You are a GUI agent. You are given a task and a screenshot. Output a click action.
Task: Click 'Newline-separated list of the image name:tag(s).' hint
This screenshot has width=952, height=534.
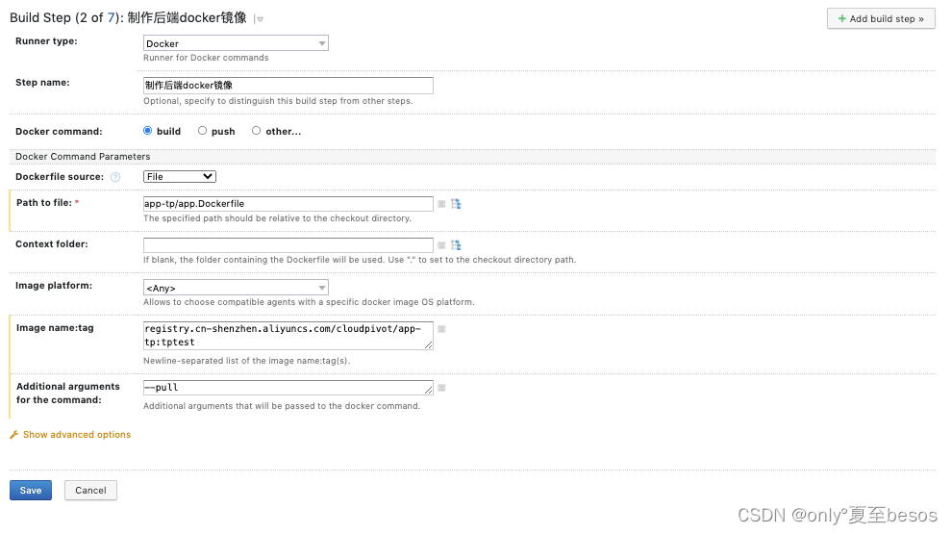[x=246, y=361]
